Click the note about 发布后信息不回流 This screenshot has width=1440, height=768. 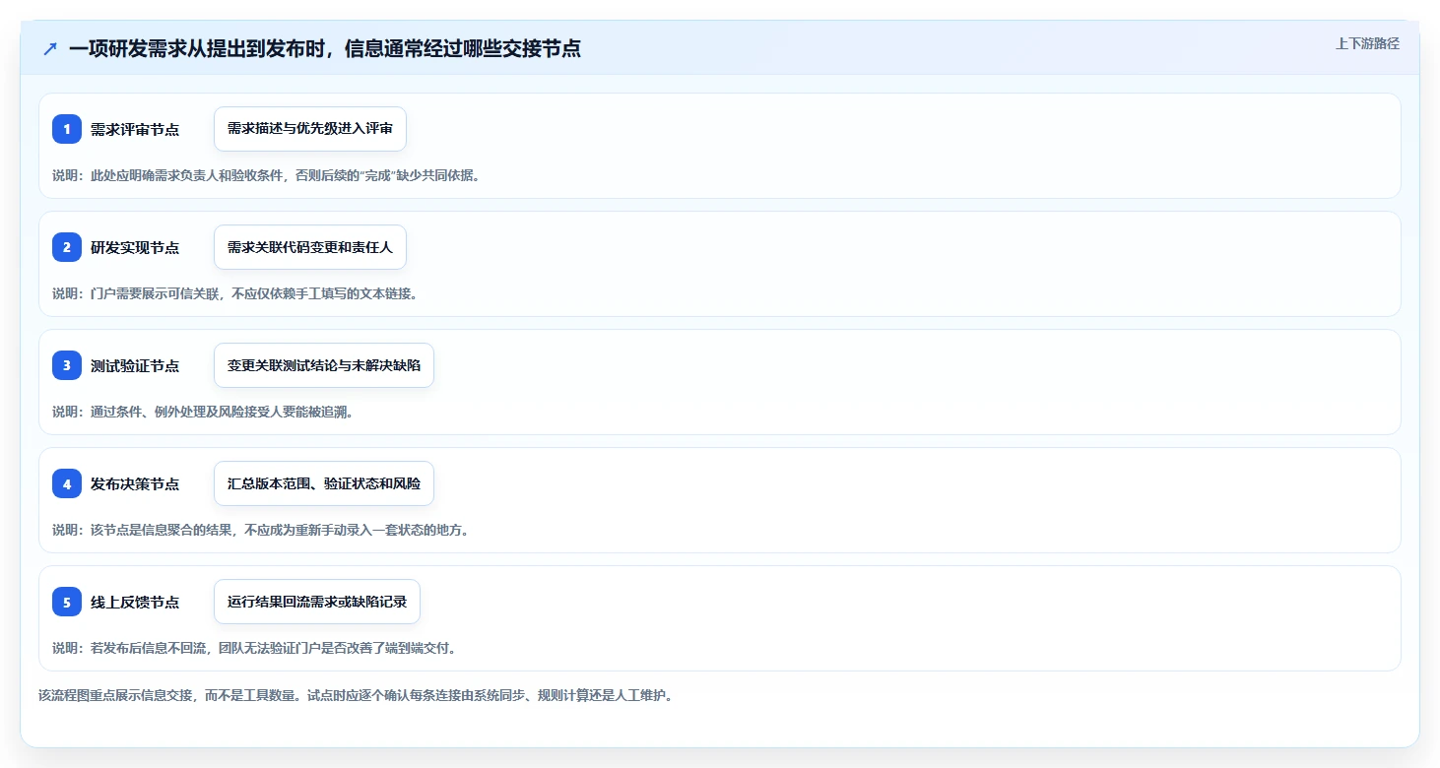click(254, 648)
